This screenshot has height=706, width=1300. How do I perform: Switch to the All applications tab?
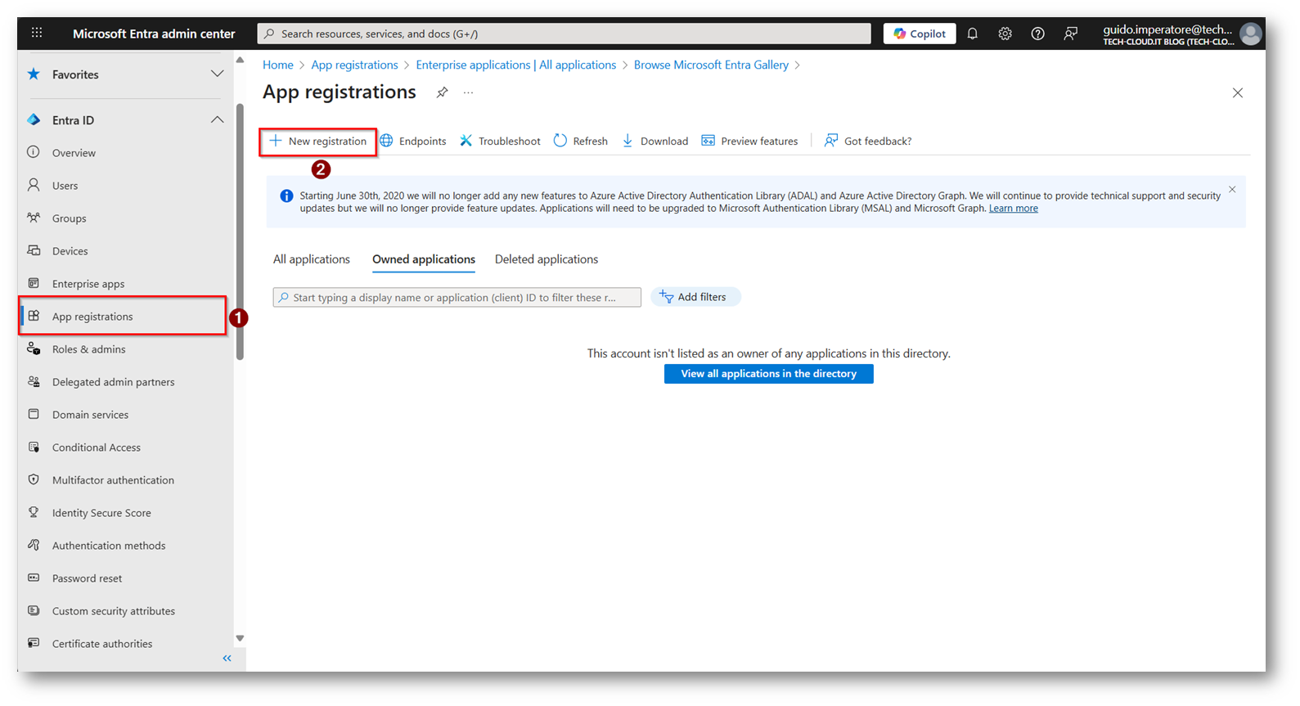pyautogui.click(x=312, y=259)
